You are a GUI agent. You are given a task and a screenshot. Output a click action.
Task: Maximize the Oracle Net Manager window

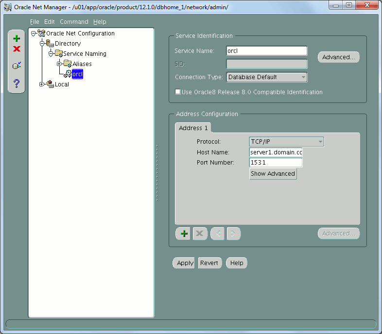pyautogui.click(x=349, y=5)
